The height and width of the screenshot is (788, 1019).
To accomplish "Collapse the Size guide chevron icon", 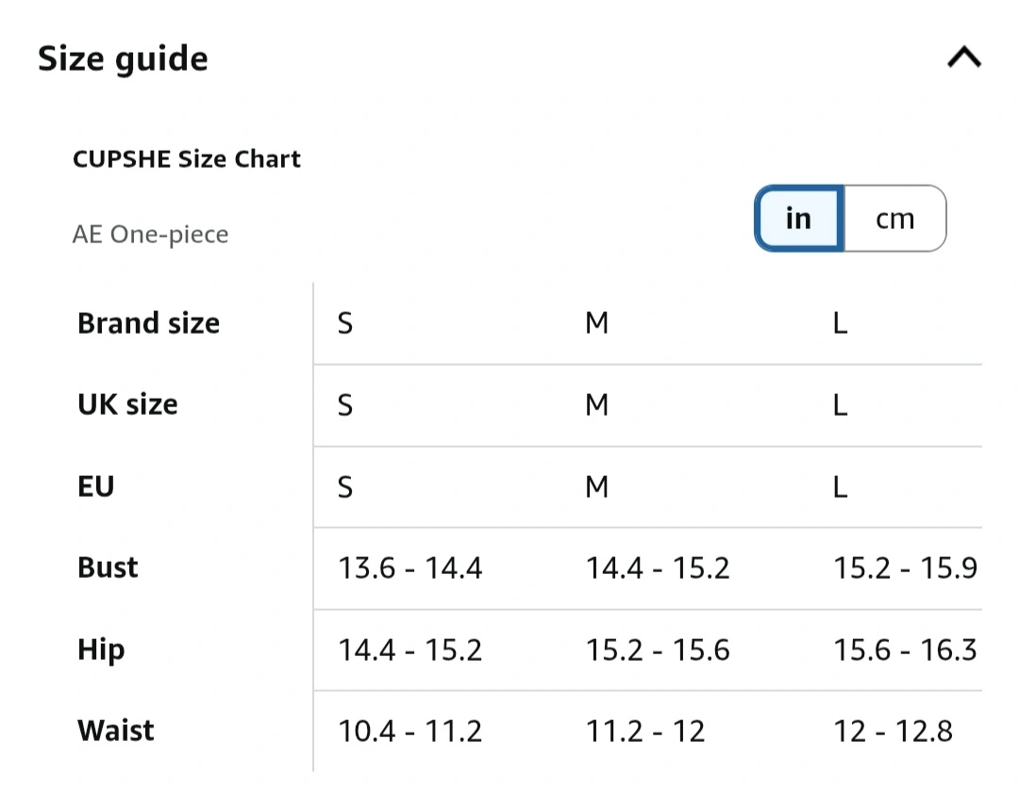I will click(x=963, y=57).
